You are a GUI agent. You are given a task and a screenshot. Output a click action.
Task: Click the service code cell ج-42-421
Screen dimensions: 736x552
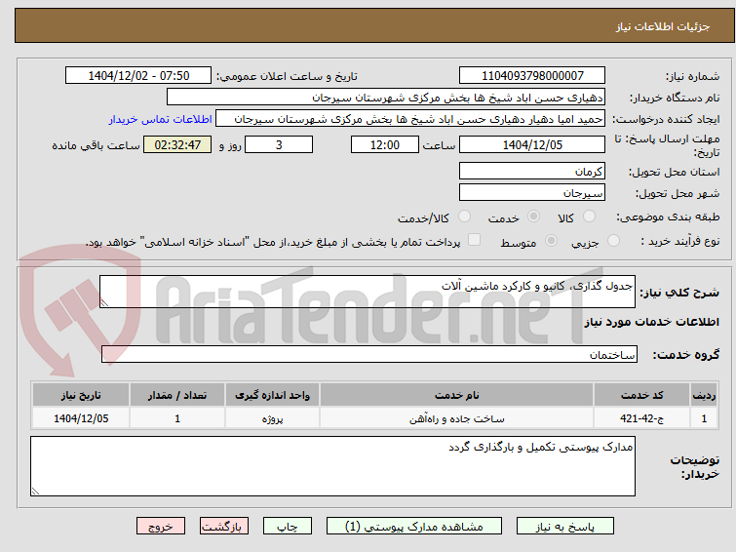[x=641, y=418]
